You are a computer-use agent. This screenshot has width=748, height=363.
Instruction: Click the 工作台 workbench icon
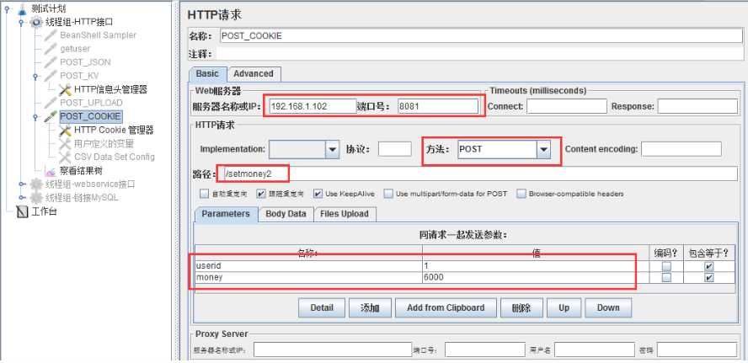coord(23,211)
